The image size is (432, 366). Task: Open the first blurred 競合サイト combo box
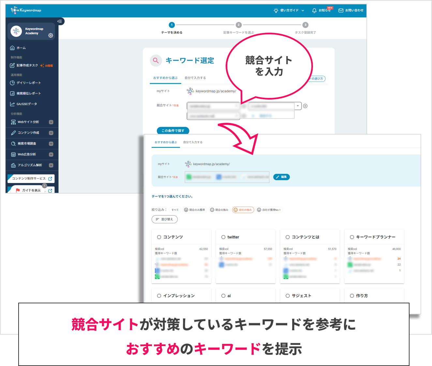coord(213,106)
